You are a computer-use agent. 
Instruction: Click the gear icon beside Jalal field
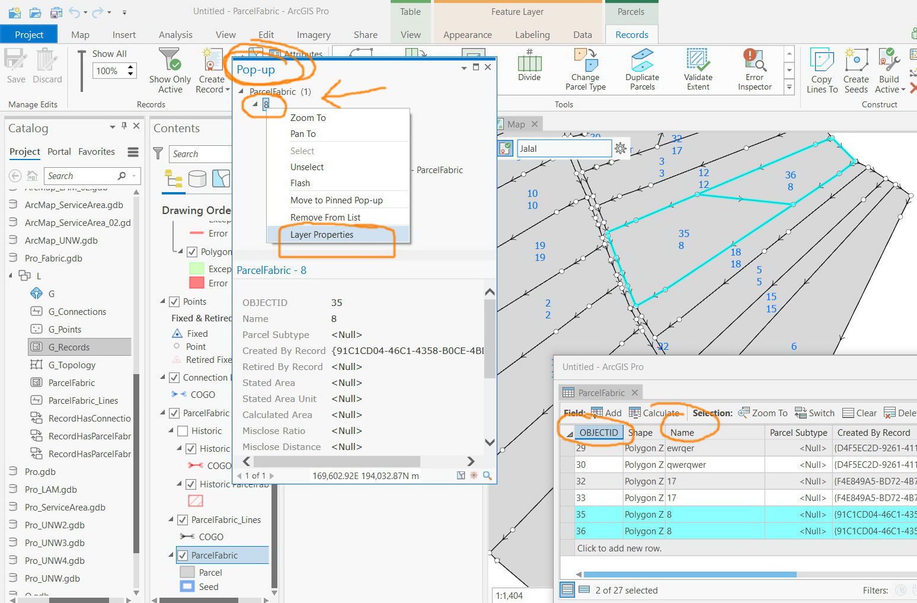tap(621, 148)
